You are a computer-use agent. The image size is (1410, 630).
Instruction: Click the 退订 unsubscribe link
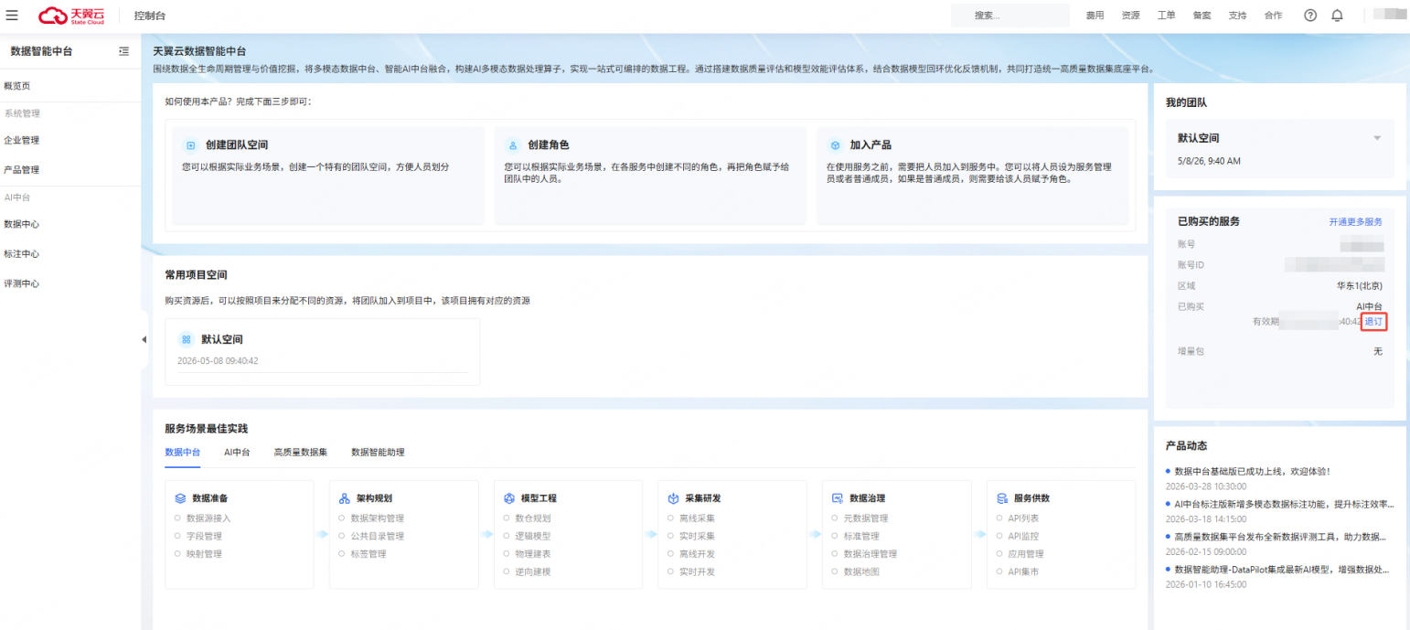pyautogui.click(x=1373, y=322)
